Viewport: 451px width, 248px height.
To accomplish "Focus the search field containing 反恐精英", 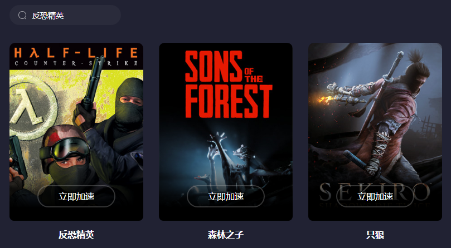I will point(65,15).
